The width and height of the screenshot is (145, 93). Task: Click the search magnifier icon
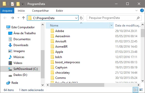click(138, 18)
